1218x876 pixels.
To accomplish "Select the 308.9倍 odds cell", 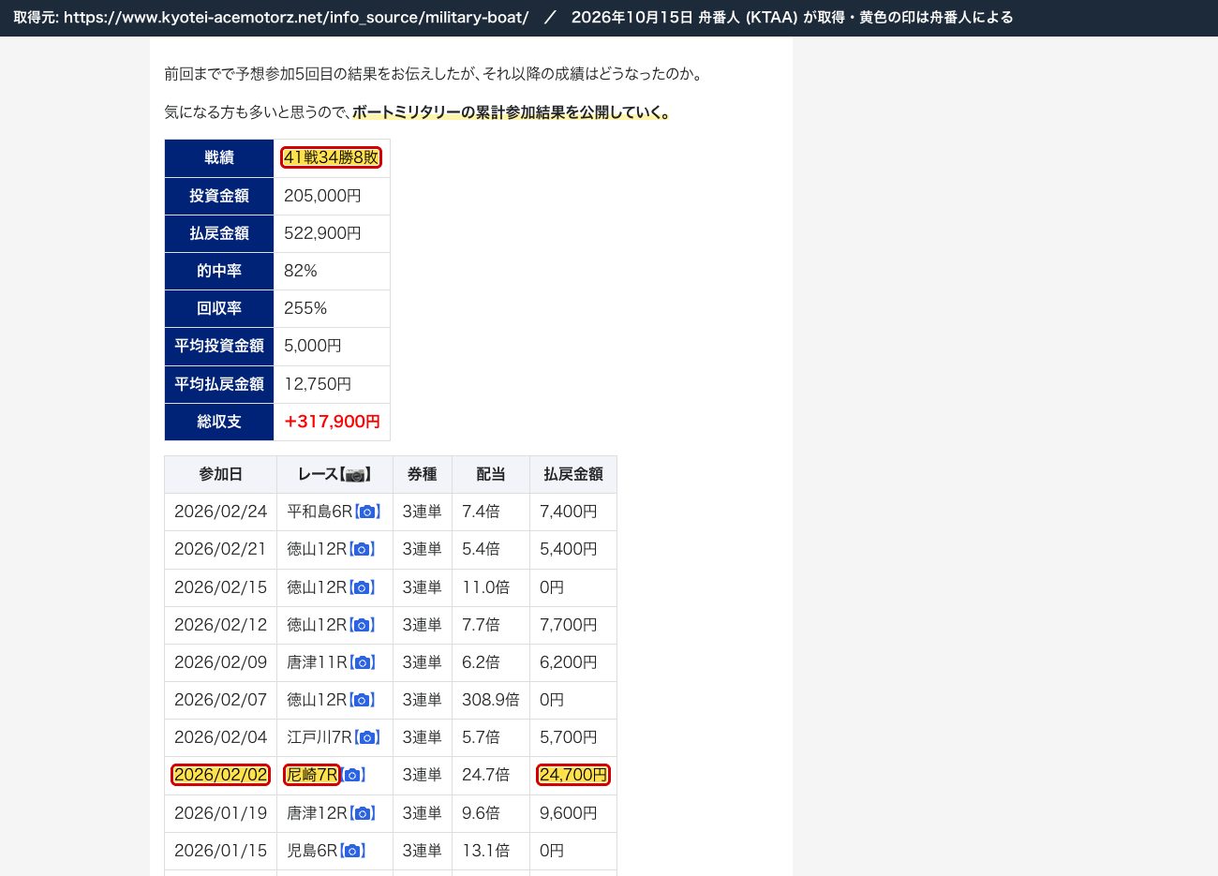I will [x=491, y=700].
